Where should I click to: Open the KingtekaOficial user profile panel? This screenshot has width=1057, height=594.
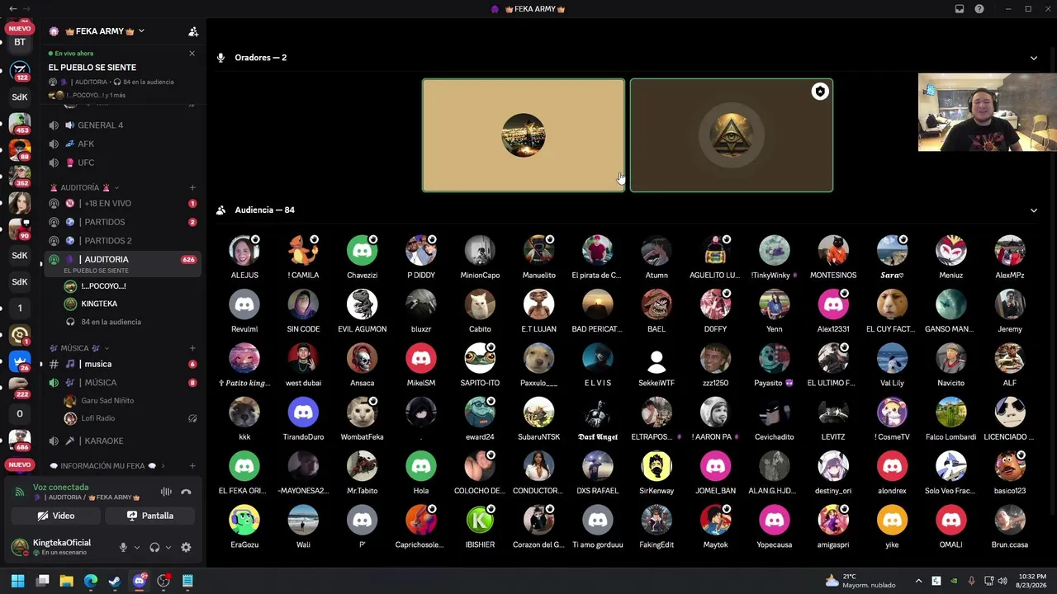60,547
